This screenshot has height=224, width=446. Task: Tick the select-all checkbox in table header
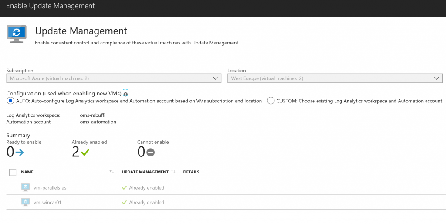coord(13,172)
